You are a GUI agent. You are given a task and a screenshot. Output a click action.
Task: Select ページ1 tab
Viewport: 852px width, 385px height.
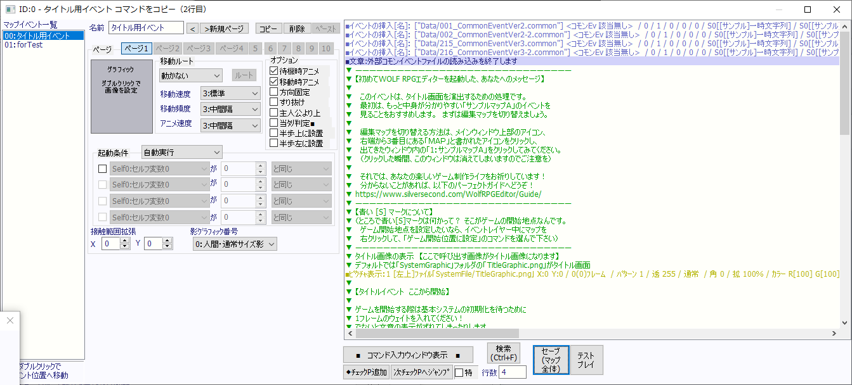pos(136,49)
